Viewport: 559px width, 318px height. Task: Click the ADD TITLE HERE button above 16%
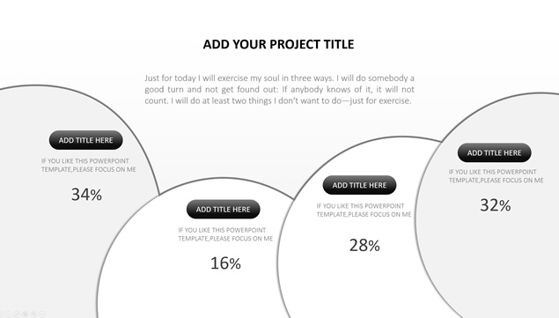[x=224, y=210]
